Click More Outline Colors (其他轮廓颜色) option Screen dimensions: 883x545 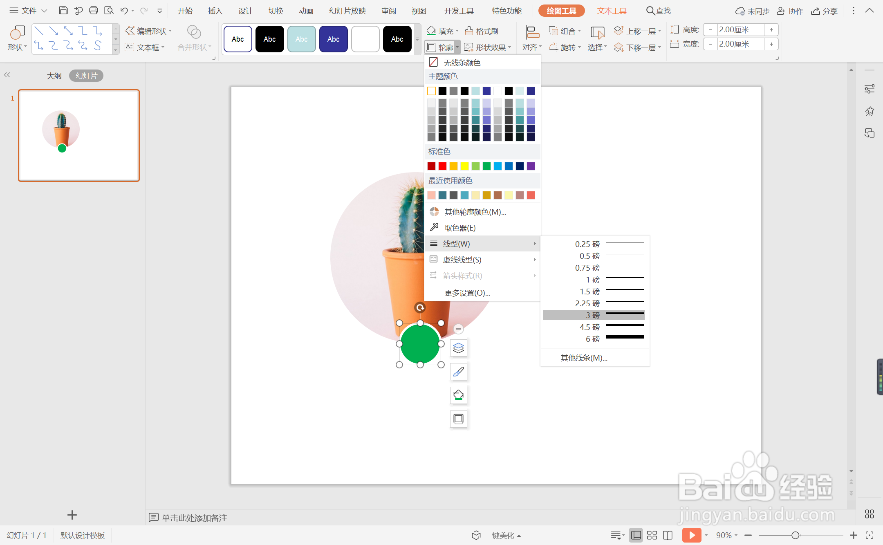pos(475,212)
